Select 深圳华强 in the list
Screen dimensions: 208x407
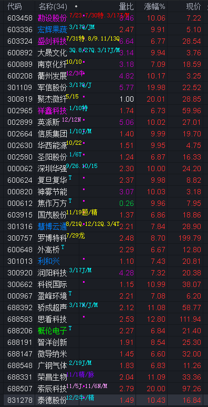click(53, 168)
